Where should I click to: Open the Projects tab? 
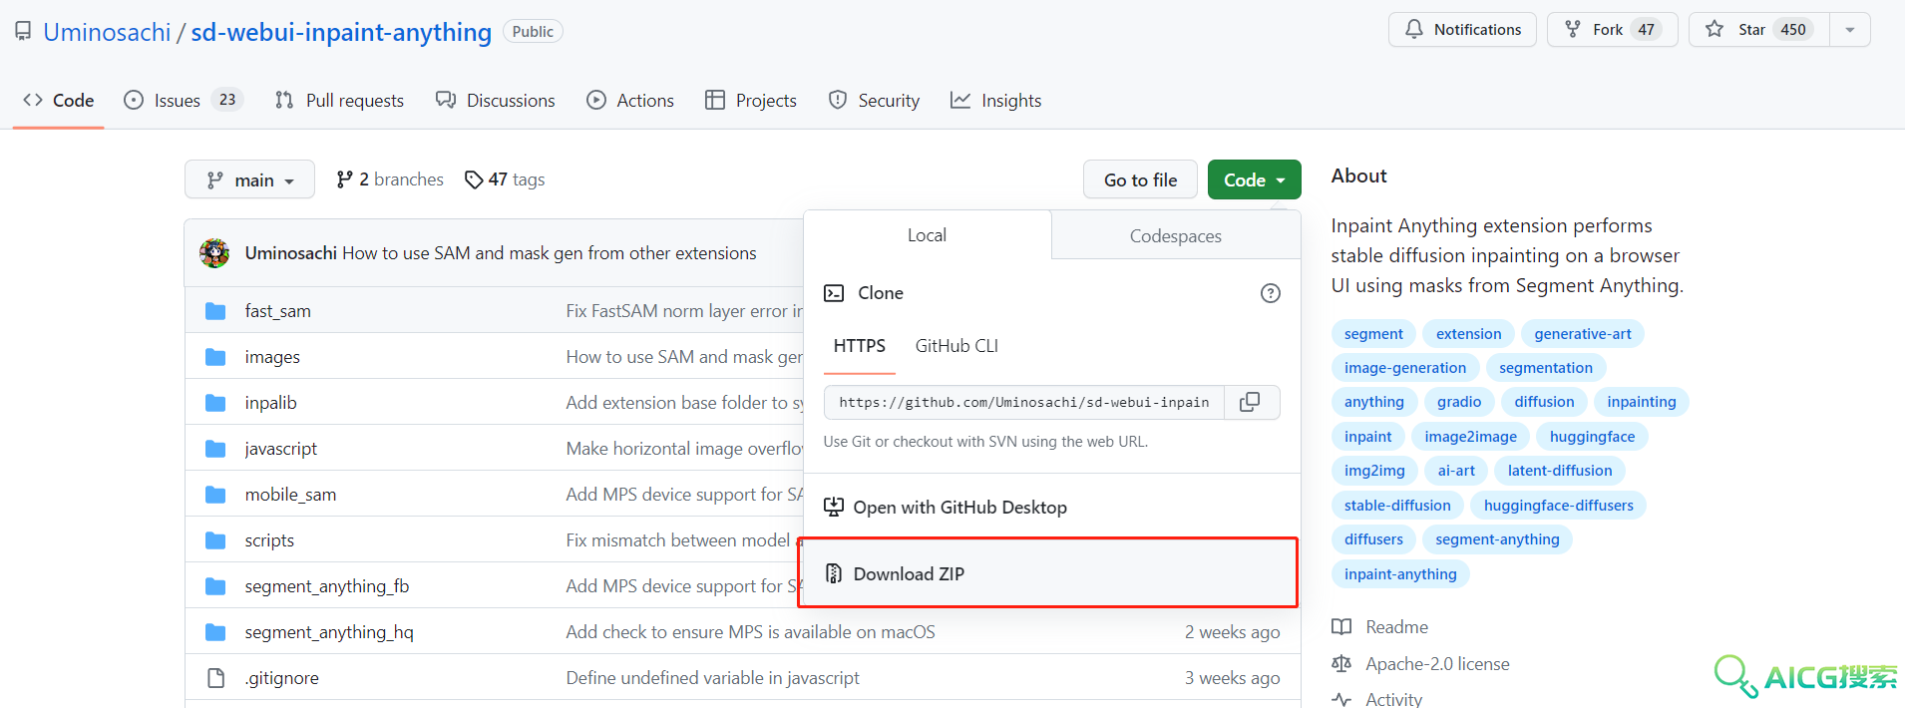(751, 101)
